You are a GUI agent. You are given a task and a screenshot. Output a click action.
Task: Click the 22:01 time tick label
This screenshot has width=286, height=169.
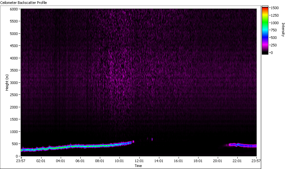tap(237, 161)
